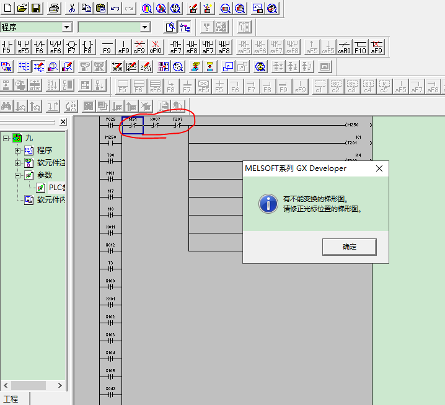Expand the 程序 tree node
The height and width of the screenshot is (405, 445).
click(18, 150)
